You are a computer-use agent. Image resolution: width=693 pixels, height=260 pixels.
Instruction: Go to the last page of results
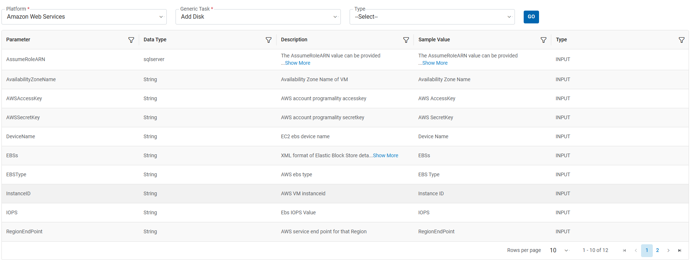coord(679,250)
